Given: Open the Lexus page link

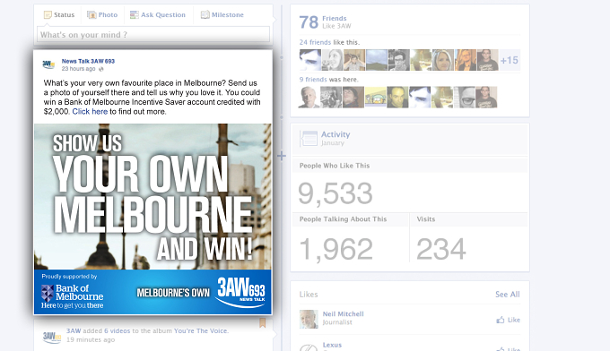Looking at the screenshot, I should point(332,345).
